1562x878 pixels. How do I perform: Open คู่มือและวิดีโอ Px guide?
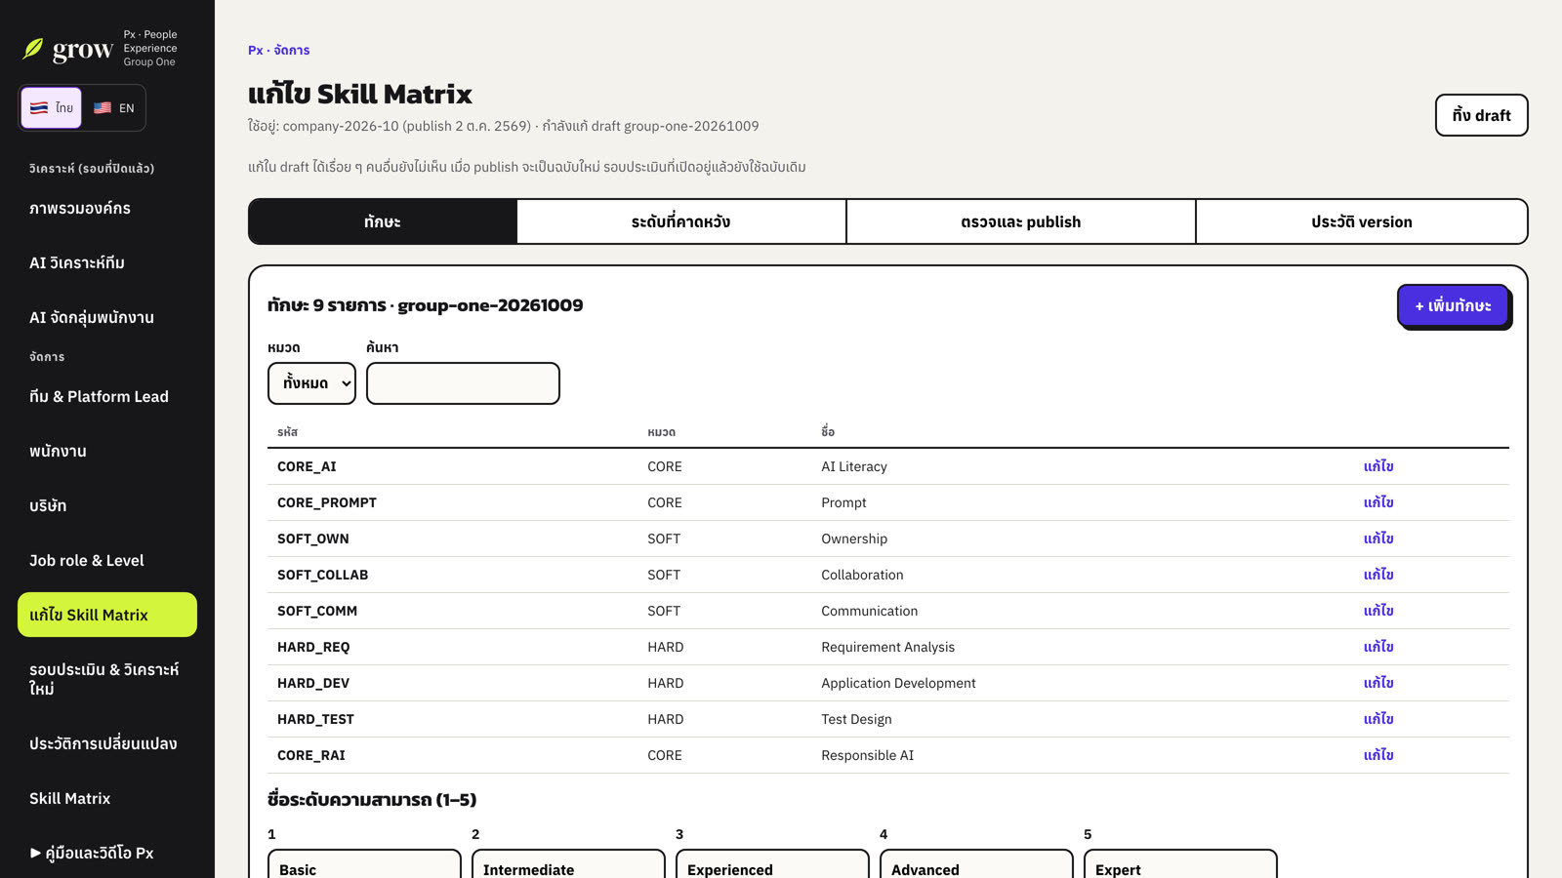(x=107, y=853)
